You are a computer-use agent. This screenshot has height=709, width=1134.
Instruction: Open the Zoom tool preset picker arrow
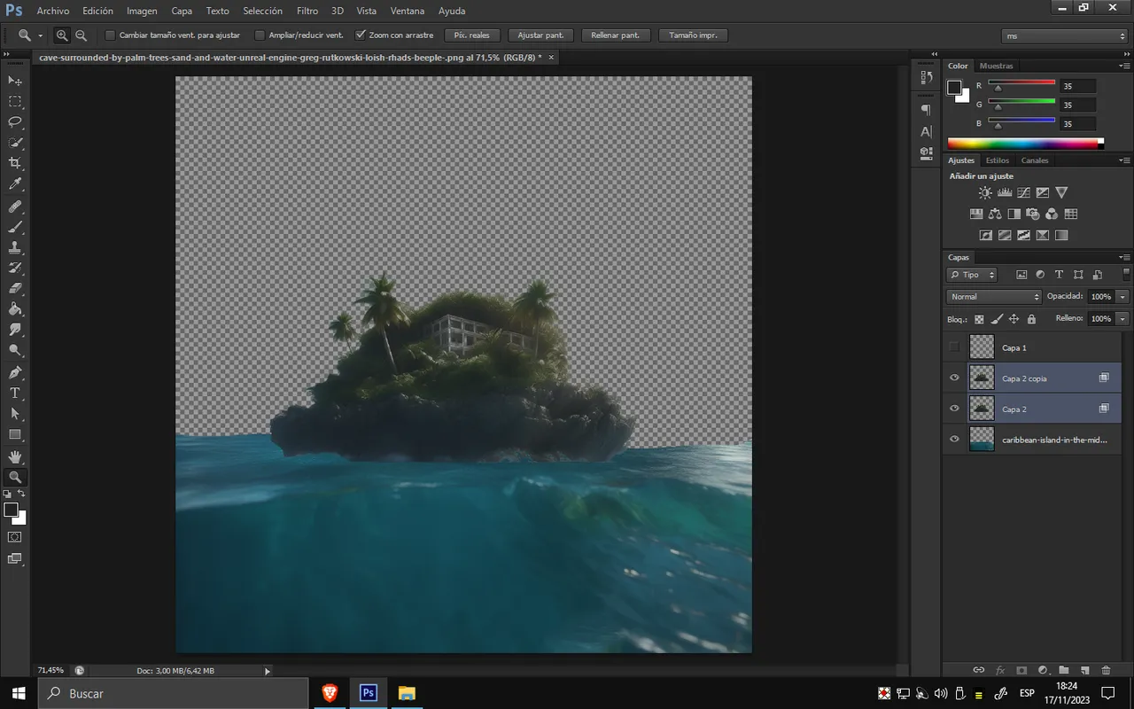(x=41, y=35)
